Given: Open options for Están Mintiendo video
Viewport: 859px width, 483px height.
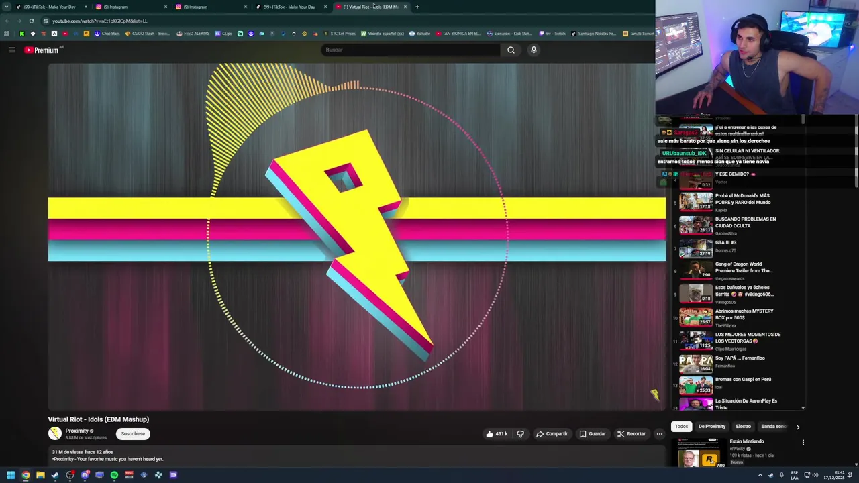Looking at the screenshot, I should point(803,443).
